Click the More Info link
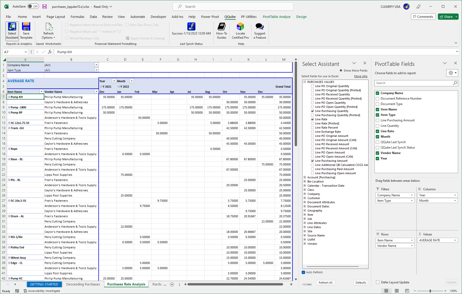The height and width of the screenshot is (294, 462). (361, 76)
